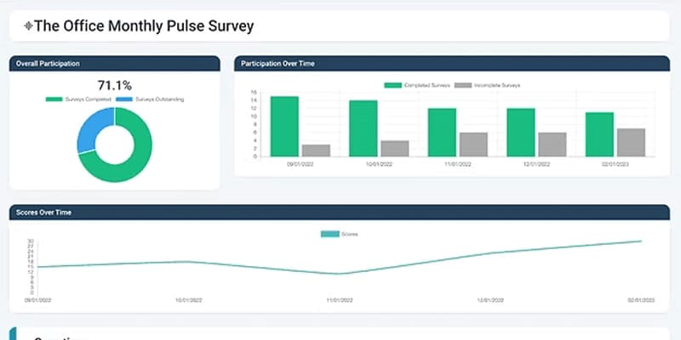The width and height of the screenshot is (681, 340).
Task: Click the Incomplete Surveys legend label
Action: tap(497, 86)
